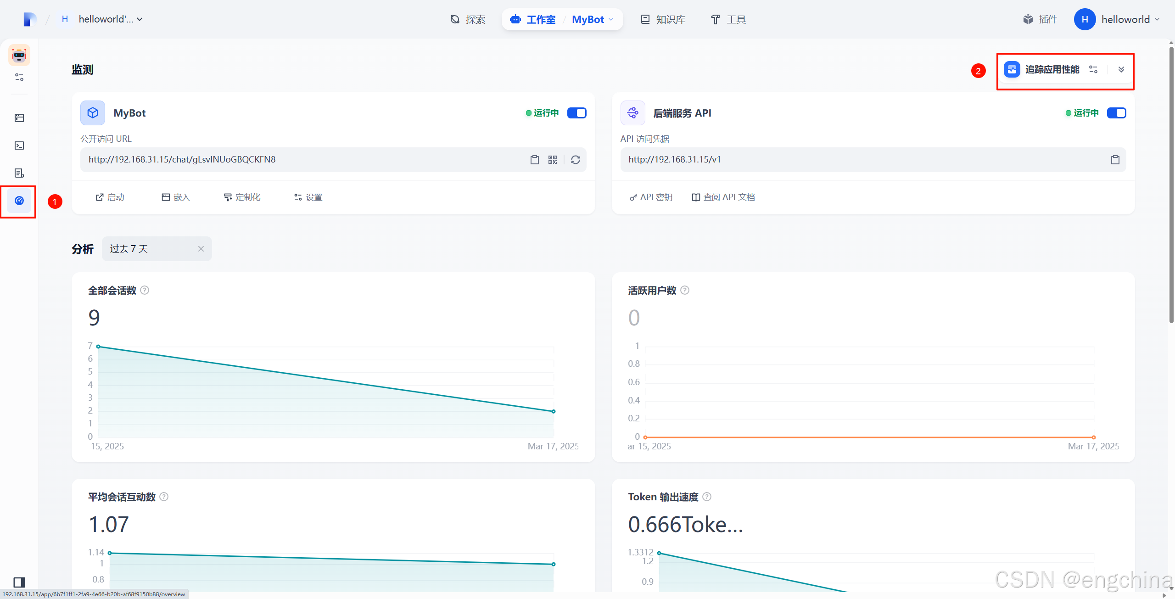
Task: Remove the 过去7天 time filter
Action: (201, 248)
